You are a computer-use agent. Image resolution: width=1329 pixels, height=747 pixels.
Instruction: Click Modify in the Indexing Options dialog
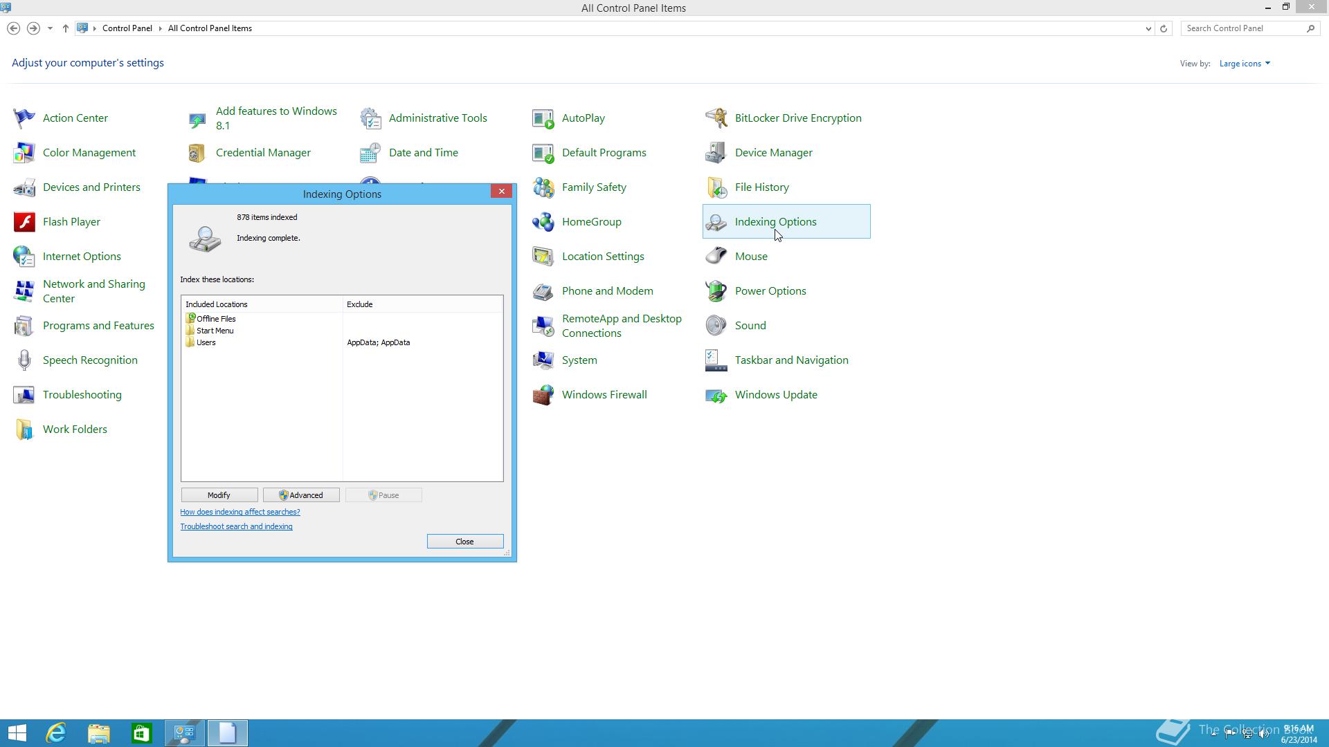(219, 495)
